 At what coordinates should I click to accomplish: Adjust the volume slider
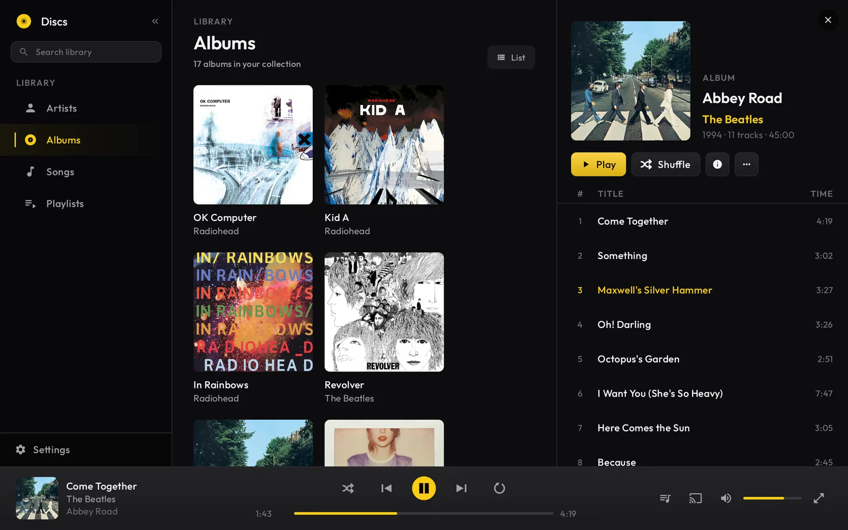coord(772,498)
